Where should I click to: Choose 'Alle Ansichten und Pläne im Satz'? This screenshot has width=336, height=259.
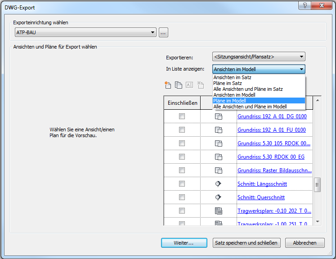[248, 89]
